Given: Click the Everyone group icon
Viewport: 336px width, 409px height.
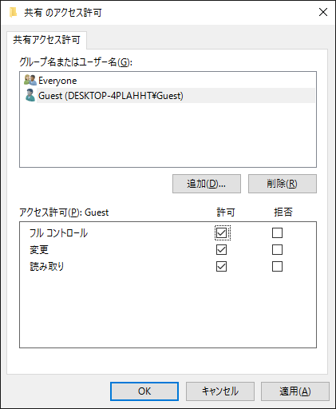Looking at the screenshot, I should 30,80.
